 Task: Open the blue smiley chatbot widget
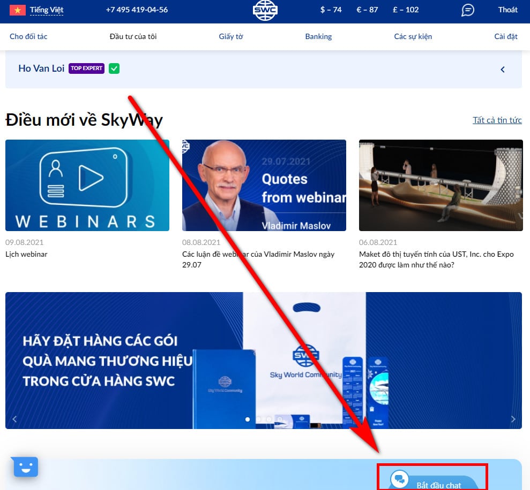tap(26, 467)
